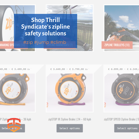Click the #zip #jump #climb hashtag text
Viewport: 139px width, 139px height.
tap(45, 42)
